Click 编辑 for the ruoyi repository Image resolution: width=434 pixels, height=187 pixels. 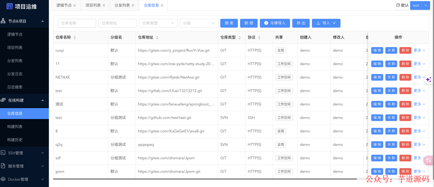click(x=377, y=50)
